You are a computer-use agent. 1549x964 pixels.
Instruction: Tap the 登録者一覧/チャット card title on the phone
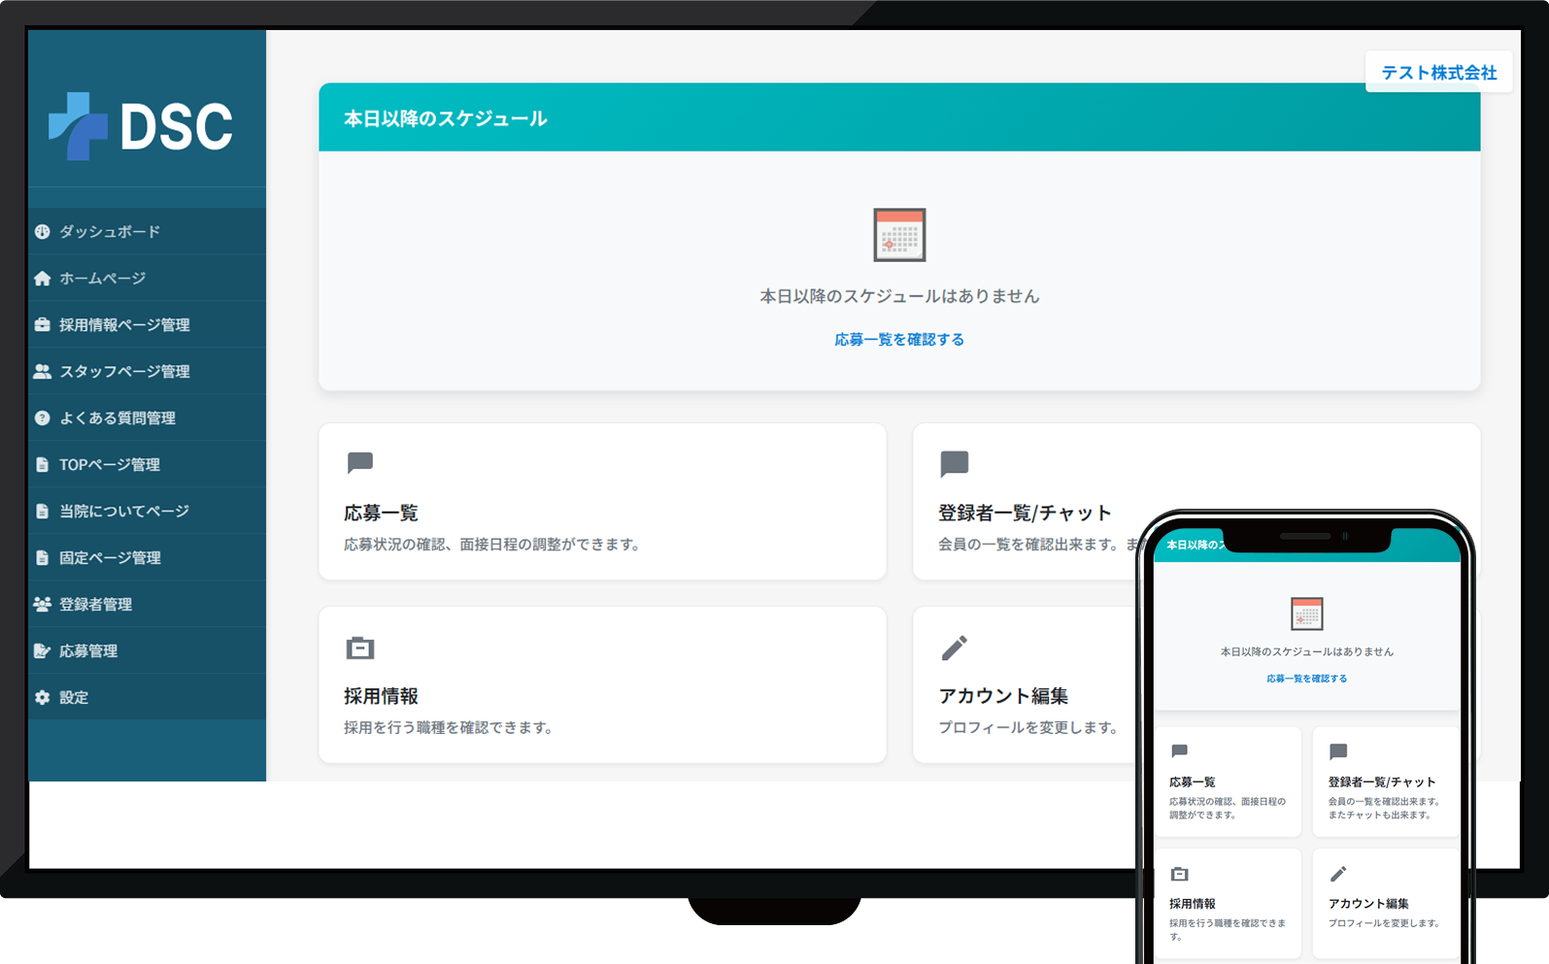(1382, 781)
